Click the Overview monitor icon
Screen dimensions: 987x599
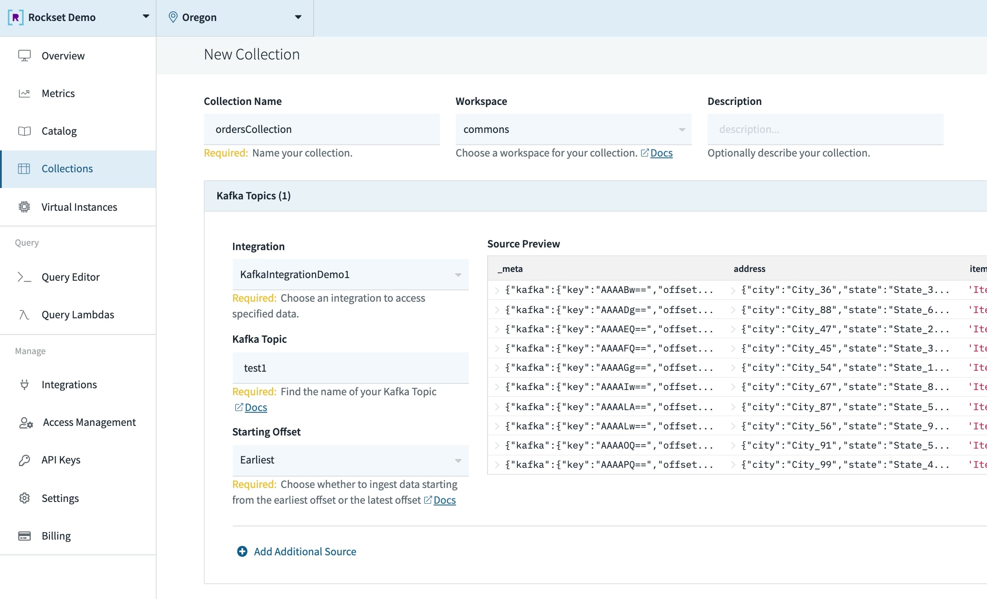point(24,56)
